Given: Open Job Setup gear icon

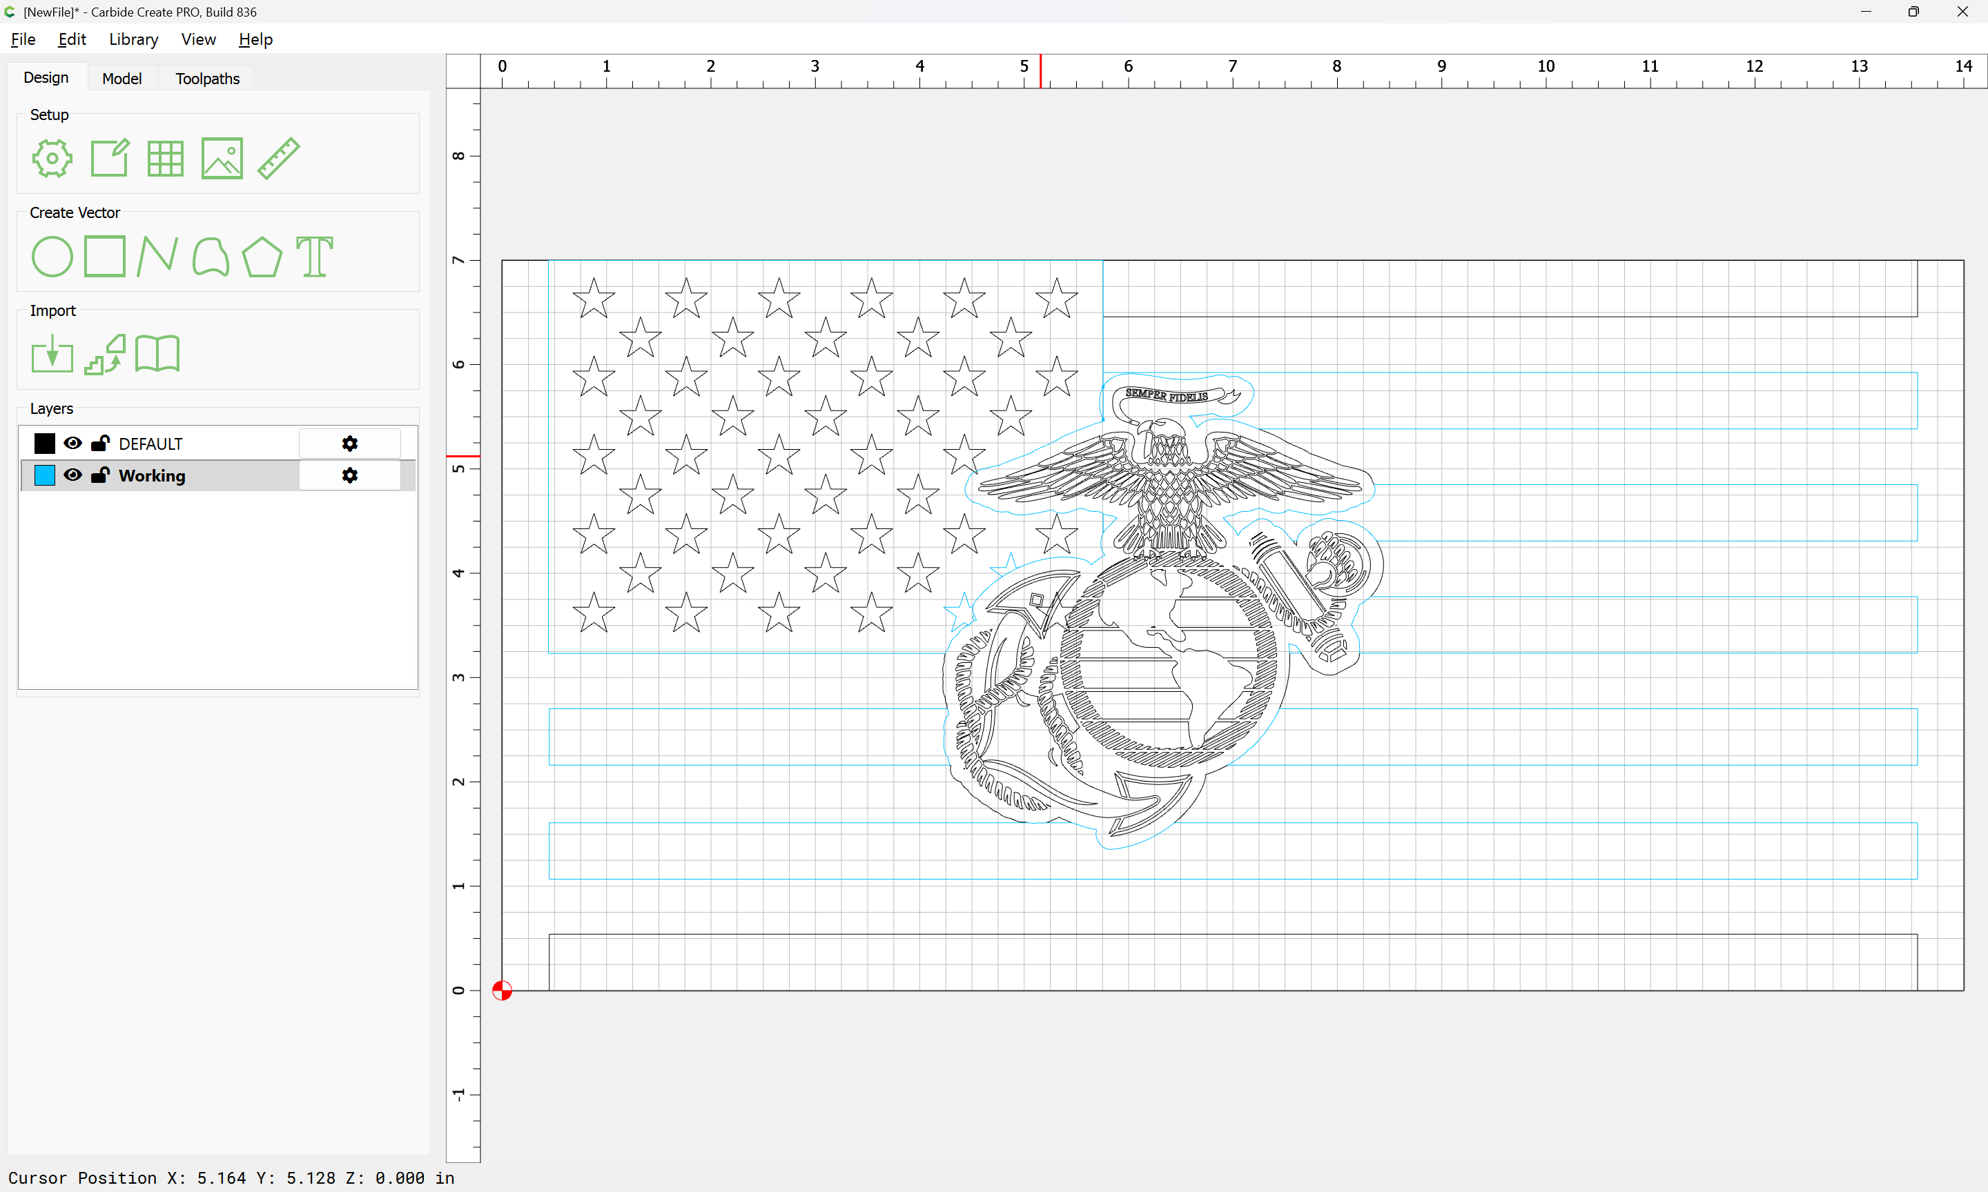Looking at the screenshot, I should point(52,158).
